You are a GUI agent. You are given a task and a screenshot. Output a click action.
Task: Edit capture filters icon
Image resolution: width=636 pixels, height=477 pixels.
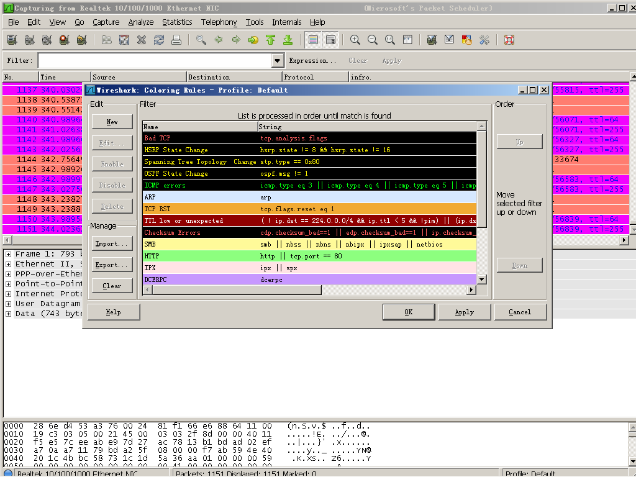(432, 40)
